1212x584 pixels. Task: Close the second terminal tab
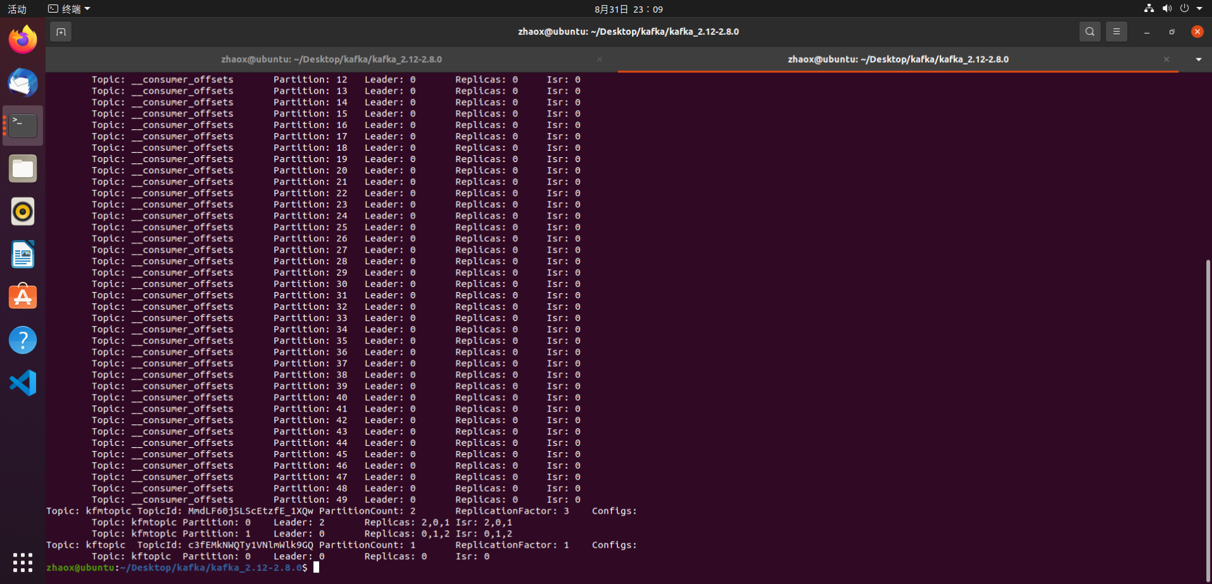point(1166,60)
